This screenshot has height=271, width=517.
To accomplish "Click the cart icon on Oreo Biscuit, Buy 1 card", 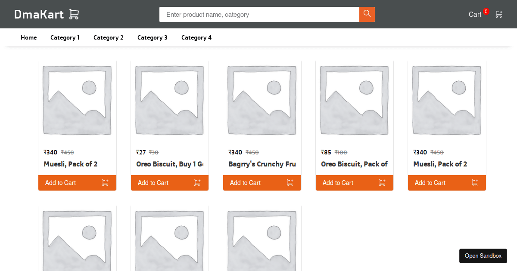I will click(197, 183).
